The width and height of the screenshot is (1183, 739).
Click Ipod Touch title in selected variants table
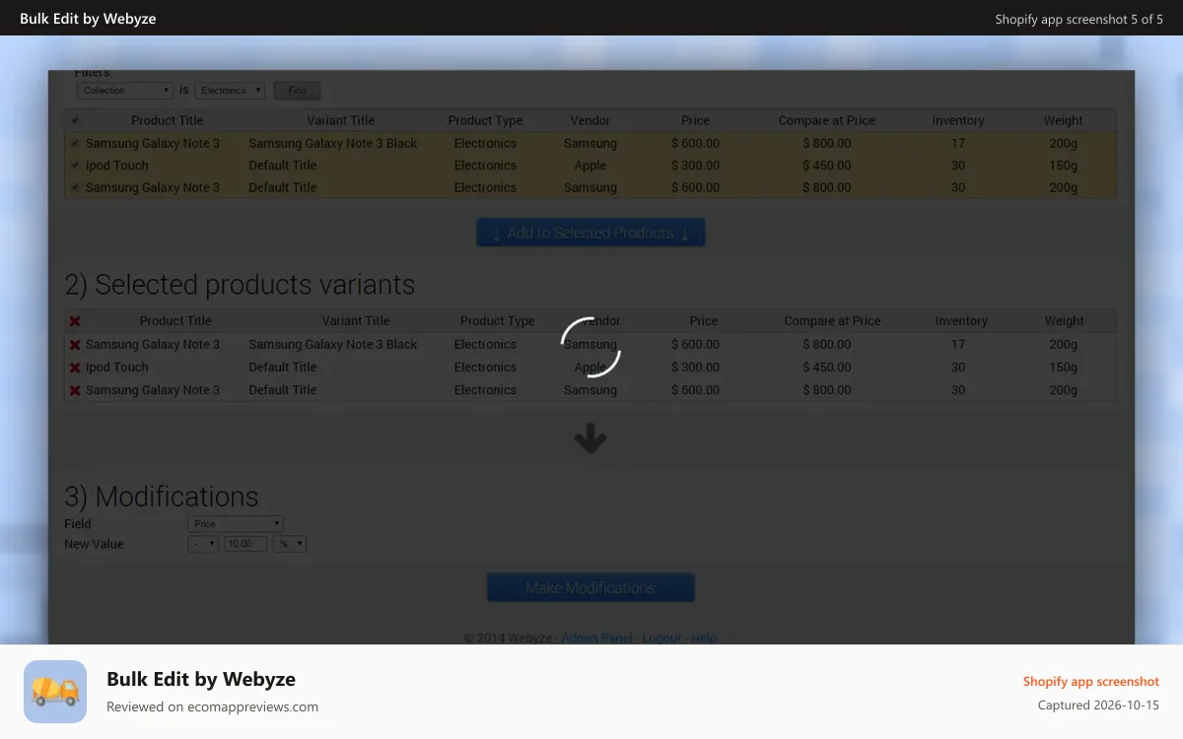coord(117,368)
